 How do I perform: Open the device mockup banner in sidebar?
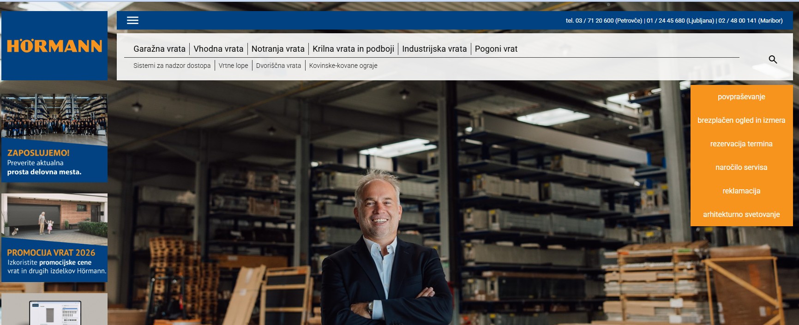pos(54,309)
